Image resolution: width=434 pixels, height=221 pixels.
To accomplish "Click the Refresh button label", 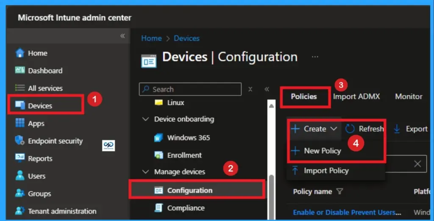I will pos(371,129).
